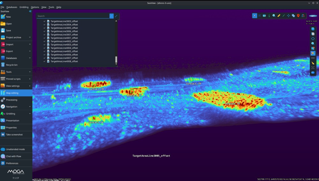Toggle TargetAreaLine3006_offset checkbox

click(44, 31)
